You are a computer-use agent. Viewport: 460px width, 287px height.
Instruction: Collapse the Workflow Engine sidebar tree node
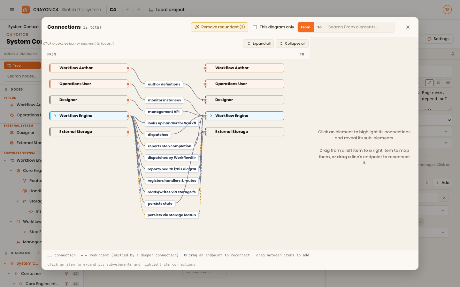coord(5,160)
